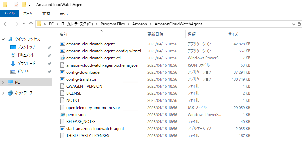The width and height of the screenshot is (303, 162).
Task: Click the New Folder icon in title bar
Action: [x=24, y=5]
